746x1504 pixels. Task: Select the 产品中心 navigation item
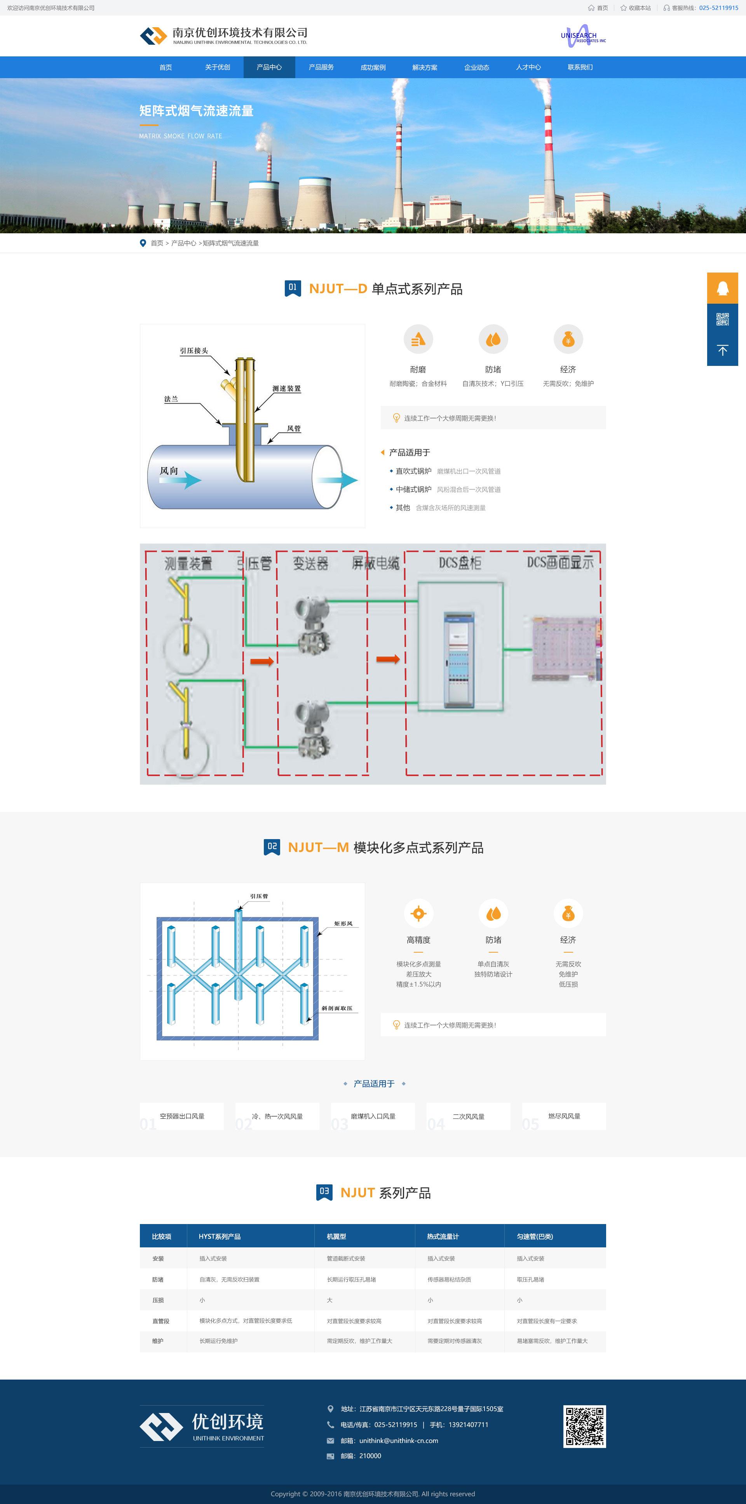point(269,67)
